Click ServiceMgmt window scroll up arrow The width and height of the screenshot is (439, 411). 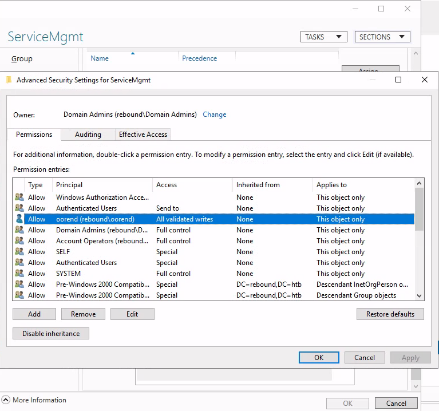tap(416, 53)
